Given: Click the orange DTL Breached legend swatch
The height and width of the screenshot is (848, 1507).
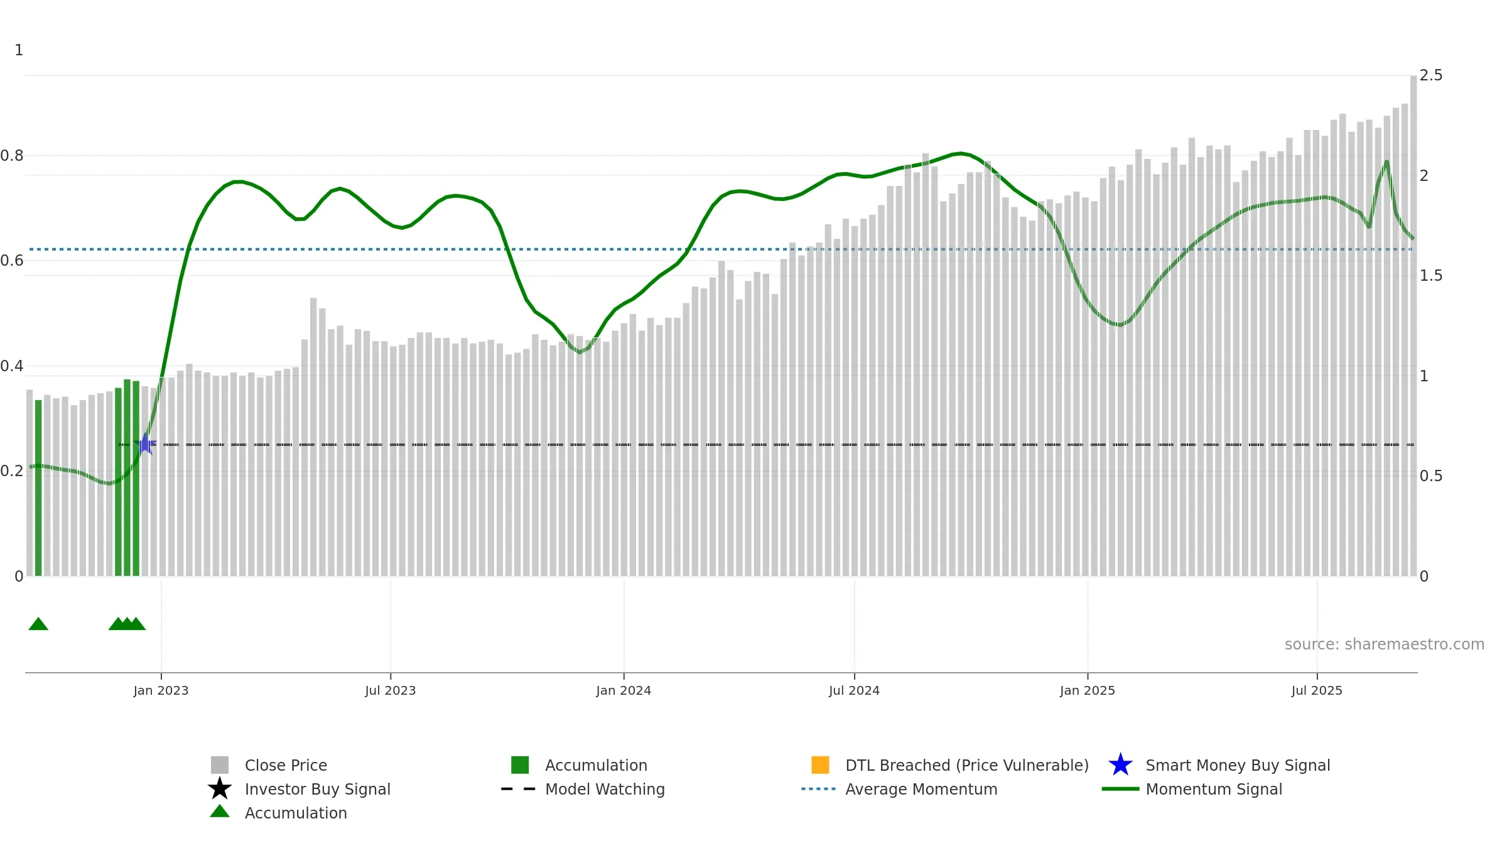Looking at the screenshot, I should 821,765.
